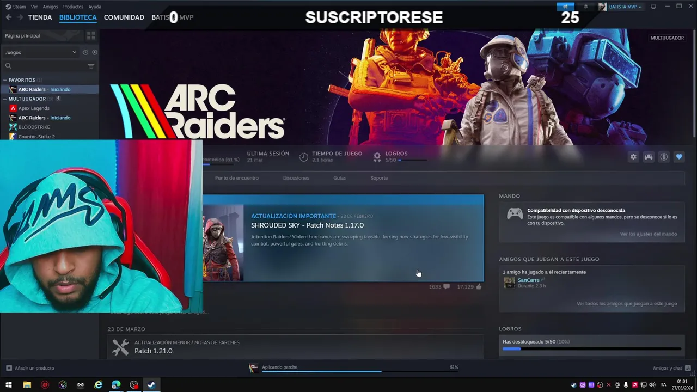Open game settings gear icon
The image size is (697, 392).
[633, 157]
